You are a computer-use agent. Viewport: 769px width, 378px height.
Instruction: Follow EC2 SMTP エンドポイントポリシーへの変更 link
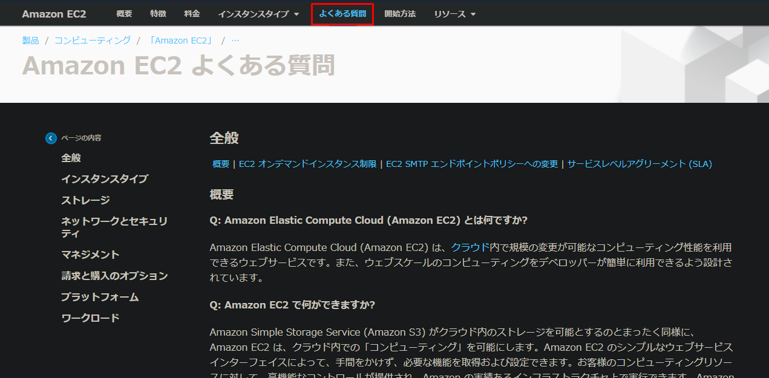click(472, 164)
